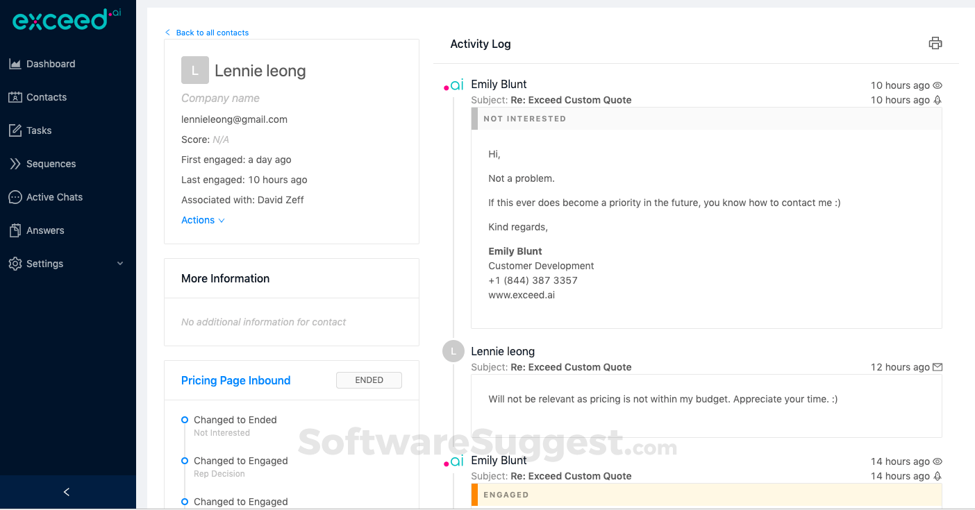The height and width of the screenshot is (510, 975).
Task: Expand the Actions dropdown
Action: point(203,220)
